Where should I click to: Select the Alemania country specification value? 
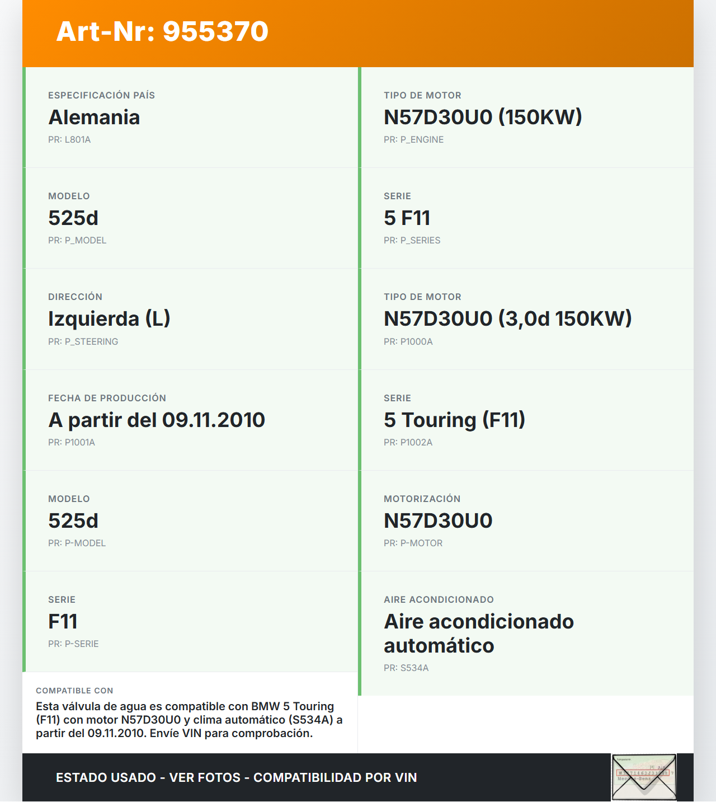(x=94, y=118)
